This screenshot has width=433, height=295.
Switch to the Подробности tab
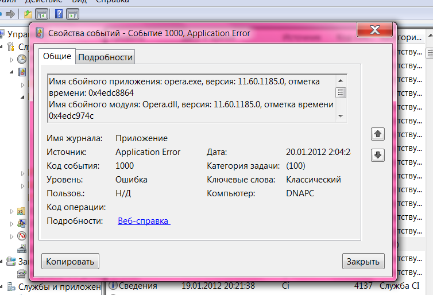[x=105, y=57]
